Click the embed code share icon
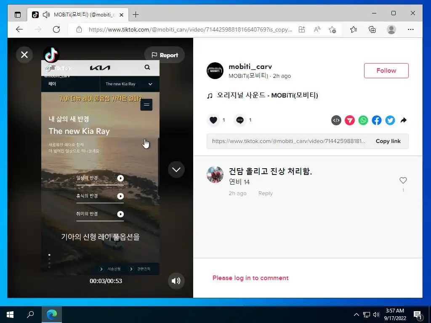 coord(336,120)
